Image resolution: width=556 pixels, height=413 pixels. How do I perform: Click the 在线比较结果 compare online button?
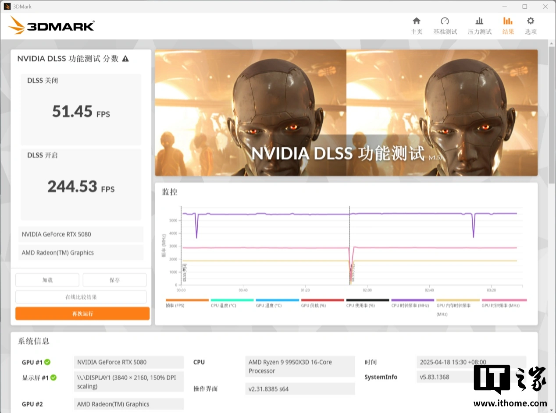pos(81,297)
